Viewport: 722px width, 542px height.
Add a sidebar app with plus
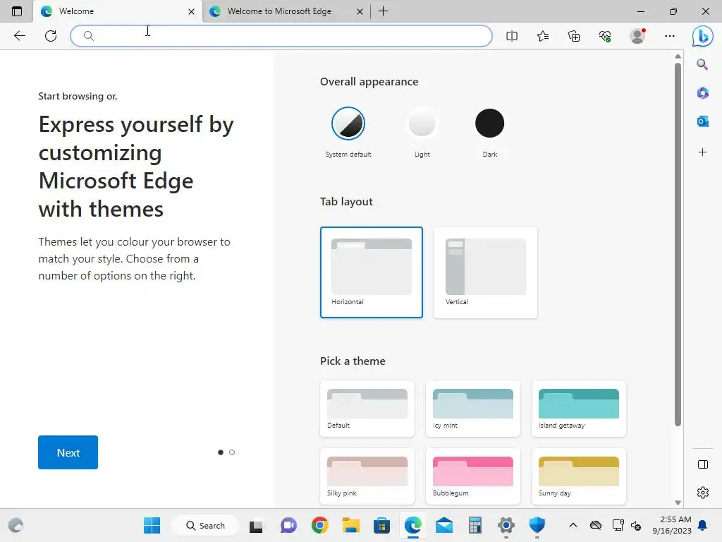[x=702, y=152]
